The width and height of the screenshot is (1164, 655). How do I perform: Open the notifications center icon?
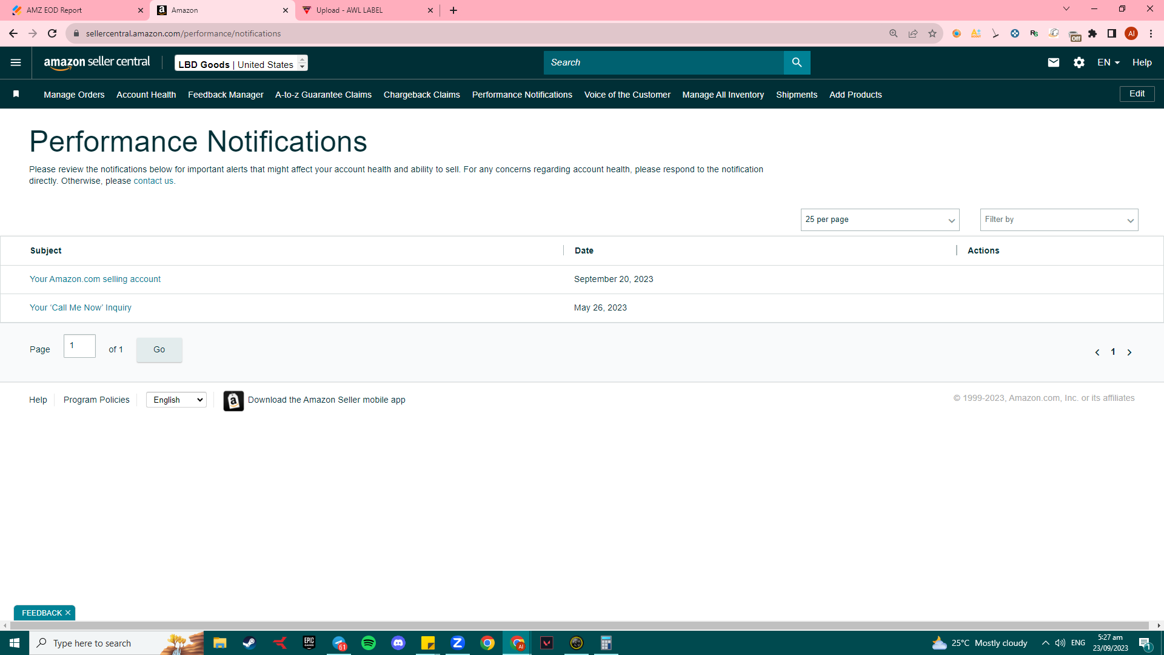click(x=1145, y=643)
